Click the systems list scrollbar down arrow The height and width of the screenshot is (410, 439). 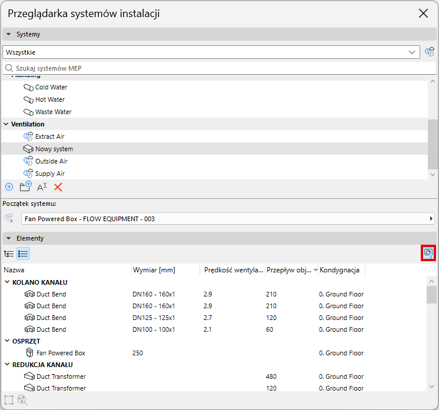click(x=433, y=175)
